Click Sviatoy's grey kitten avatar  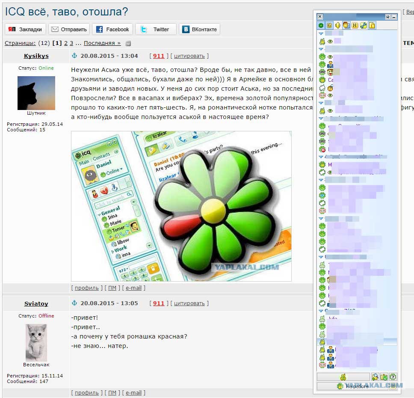36,342
